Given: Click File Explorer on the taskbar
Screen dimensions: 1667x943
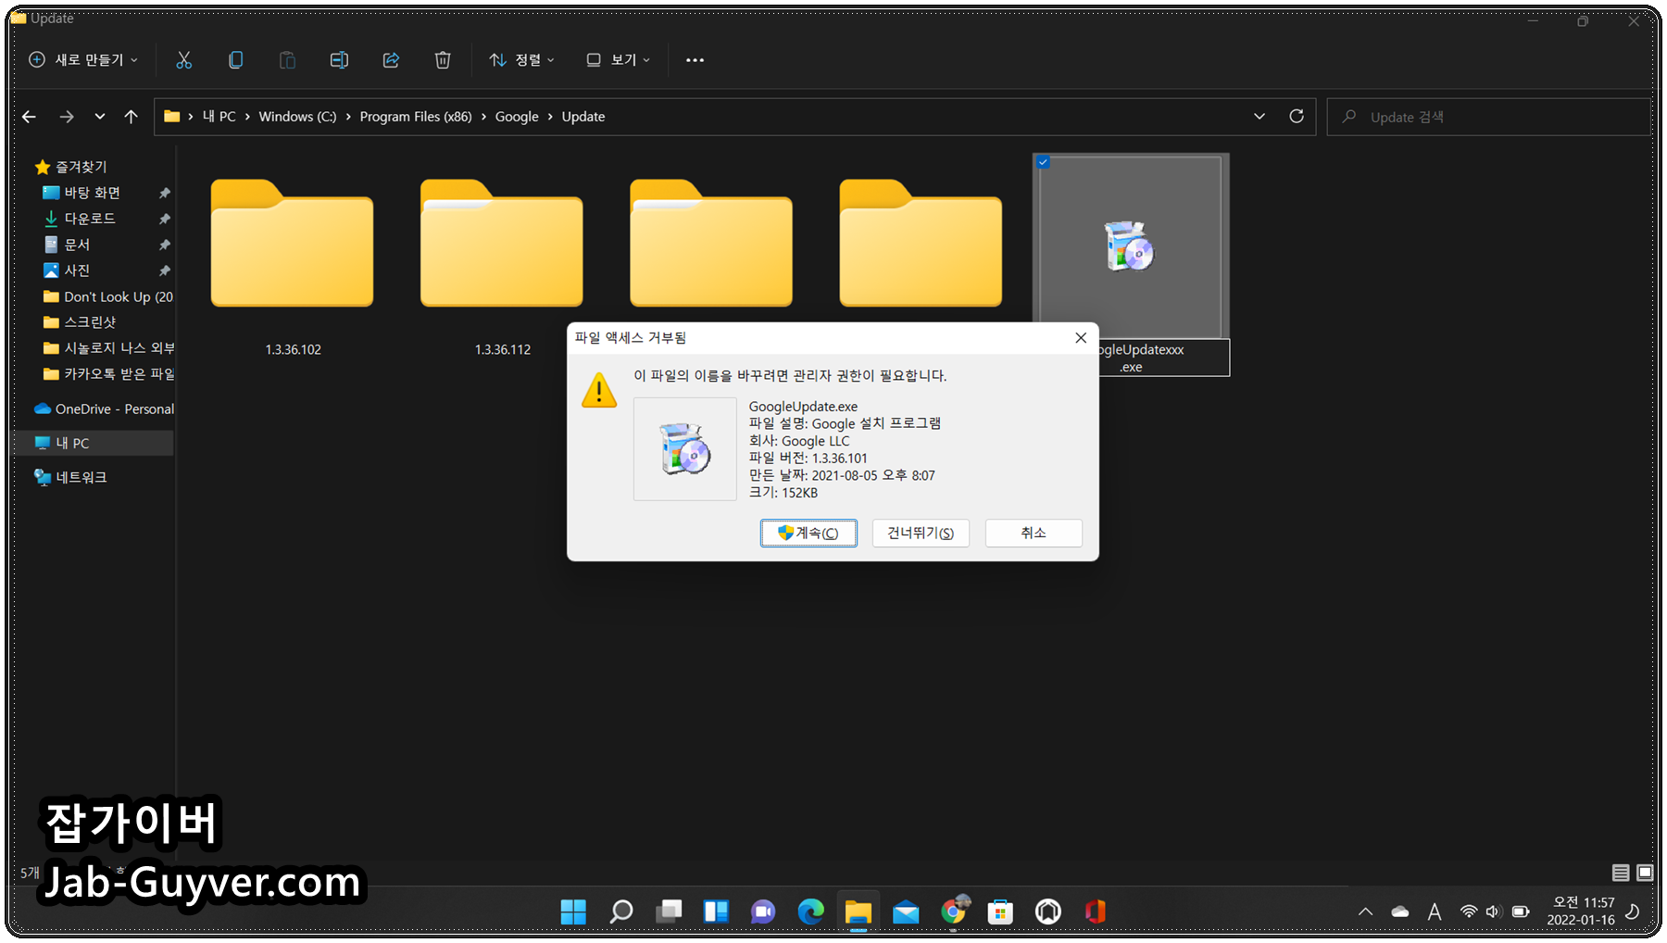Looking at the screenshot, I should [x=859, y=912].
